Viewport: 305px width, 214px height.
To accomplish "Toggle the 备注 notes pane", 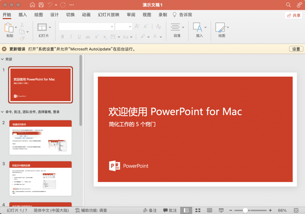I will click(x=150, y=210).
